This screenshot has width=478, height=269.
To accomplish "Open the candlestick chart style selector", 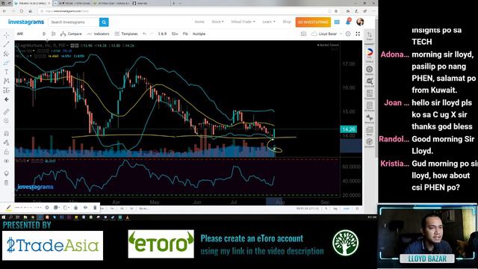I will tap(53, 34).
